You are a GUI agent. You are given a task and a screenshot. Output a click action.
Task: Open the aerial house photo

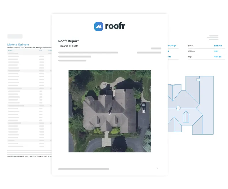pyautogui.click(x=110, y=111)
